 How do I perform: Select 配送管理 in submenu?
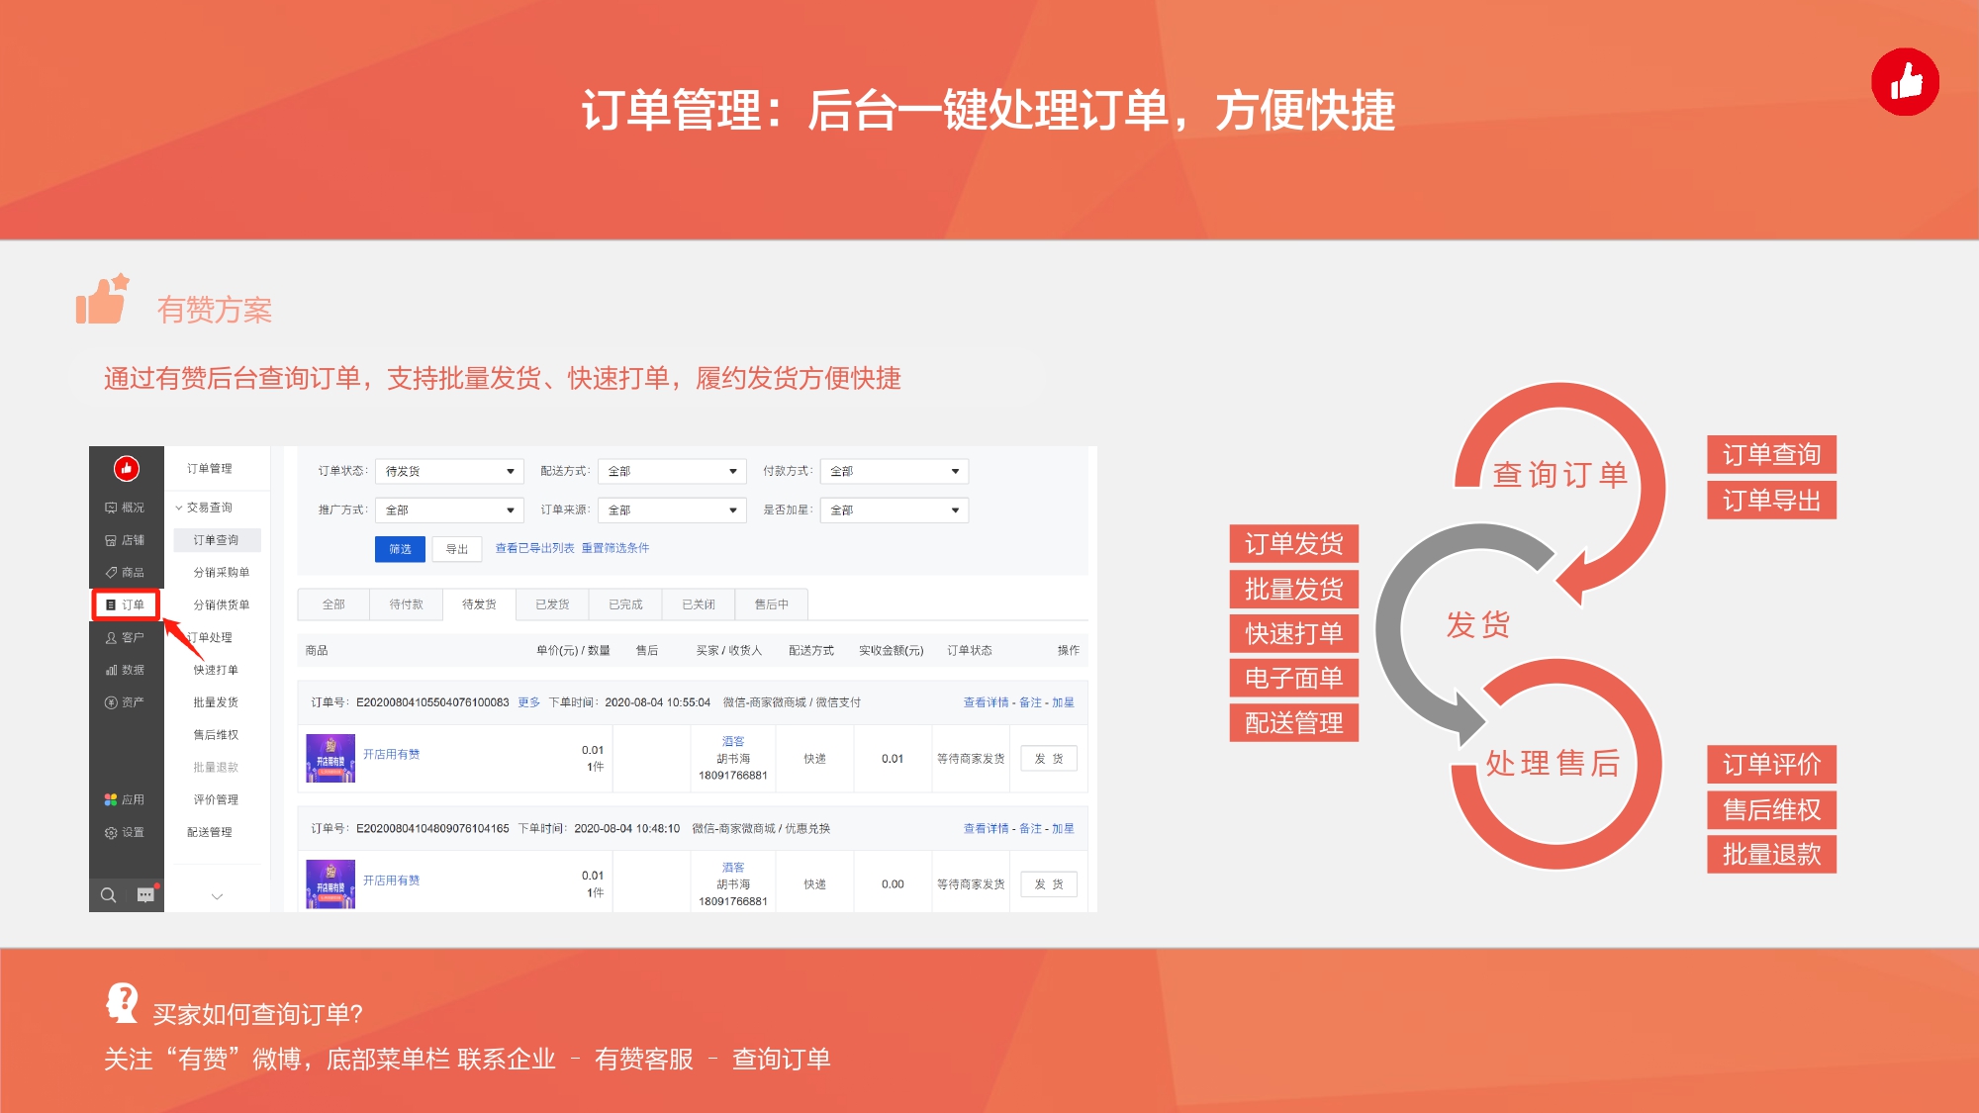pyautogui.click(x=210, y=833)
